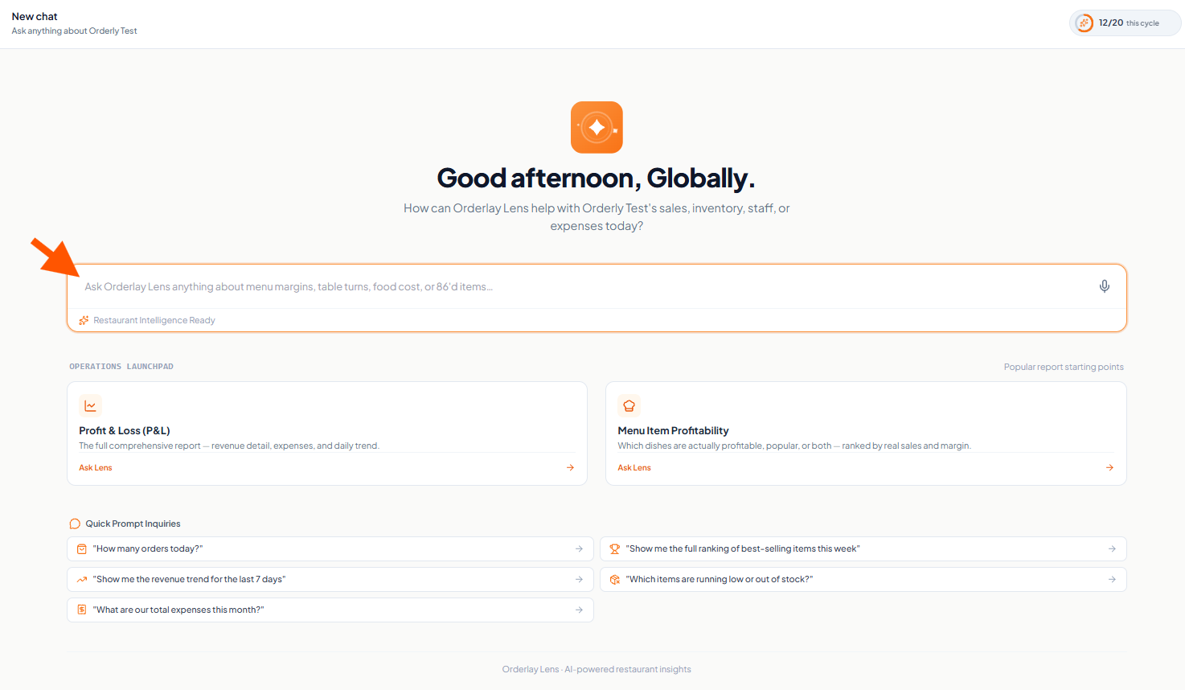Click the trophy icon beside the best-selling items prompt

click(615, 549)
